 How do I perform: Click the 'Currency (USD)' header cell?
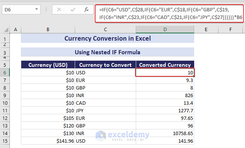click(48, 65)
